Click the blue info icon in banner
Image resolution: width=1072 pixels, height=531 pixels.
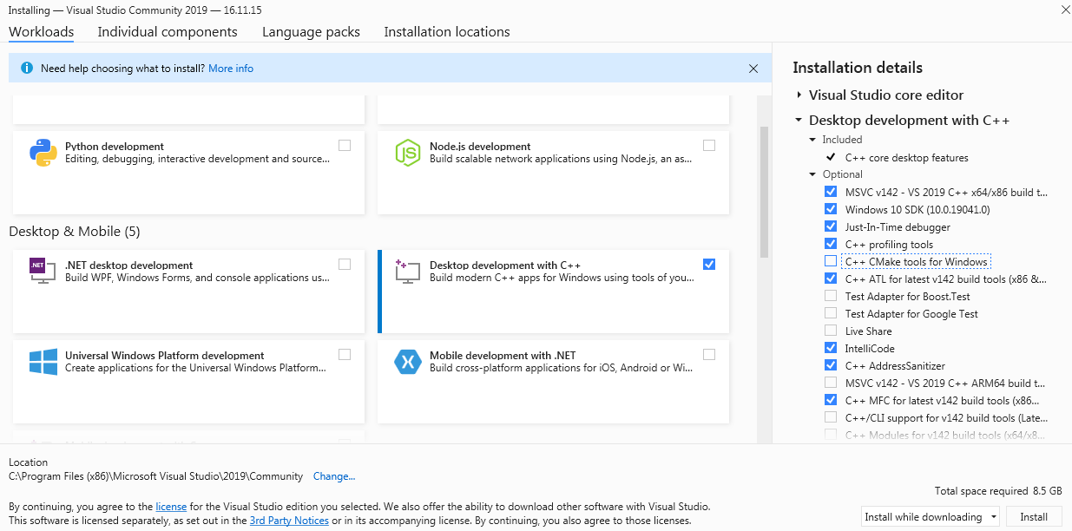click(26, 68)
